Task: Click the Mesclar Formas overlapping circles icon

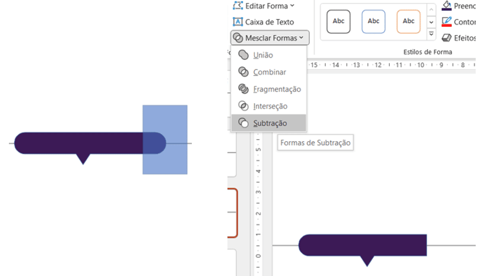Action: tap(238, 38)
